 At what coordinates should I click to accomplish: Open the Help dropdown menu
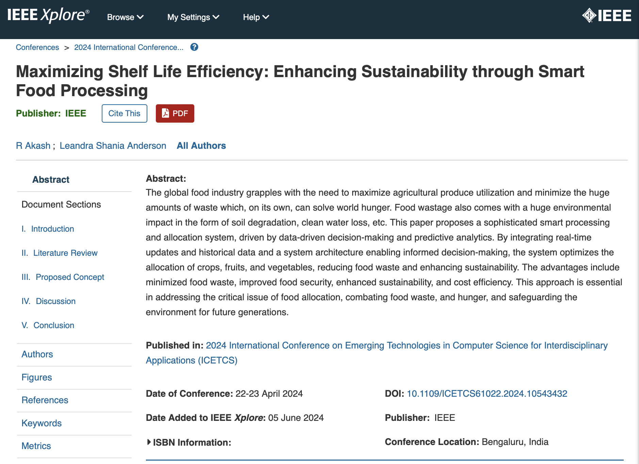tap(256, 17)
